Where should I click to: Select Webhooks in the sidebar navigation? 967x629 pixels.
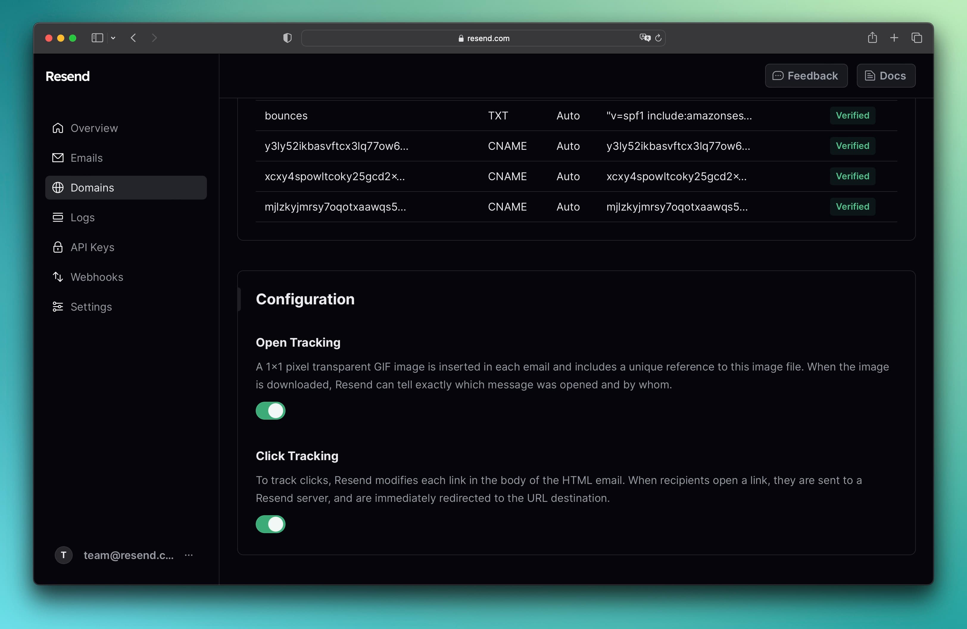click(97, 277)
